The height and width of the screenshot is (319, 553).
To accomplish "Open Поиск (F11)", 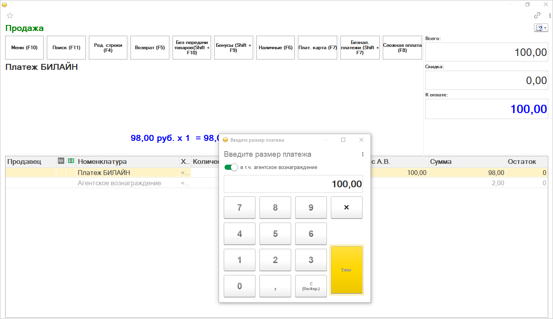I will (x=66, y=48).
